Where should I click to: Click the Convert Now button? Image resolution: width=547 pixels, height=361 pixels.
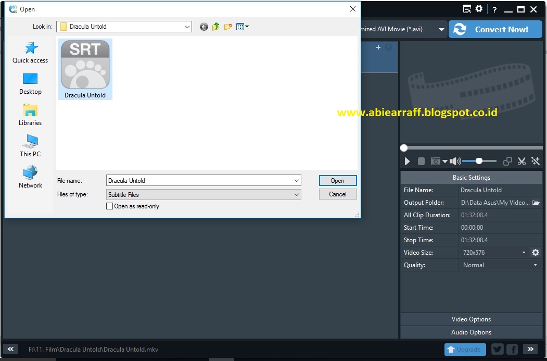click(x=495, y=29)
